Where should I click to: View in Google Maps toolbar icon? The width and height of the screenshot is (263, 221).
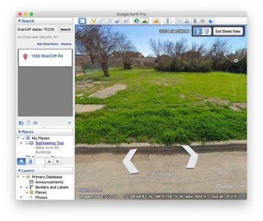[x=203, y=21]
